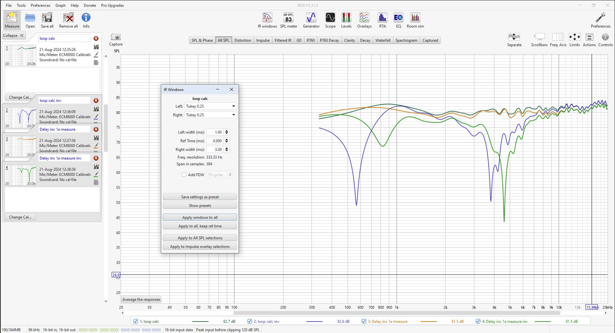Click Change Cal under first measurement
The height and width of the screenshot is (333, 615).
coord(20,97)
